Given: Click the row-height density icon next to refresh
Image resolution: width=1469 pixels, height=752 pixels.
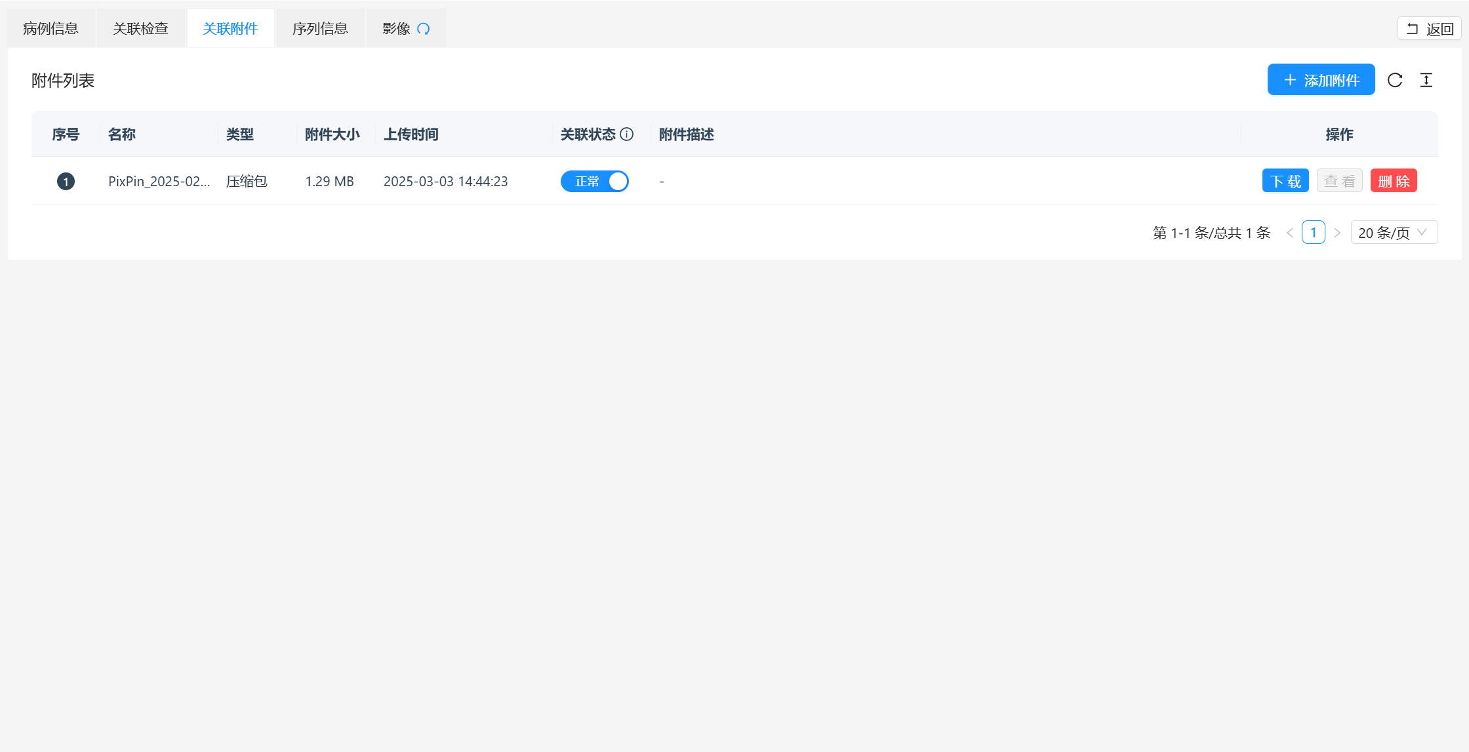Looking at the screenshot, I should (1426, 79).
